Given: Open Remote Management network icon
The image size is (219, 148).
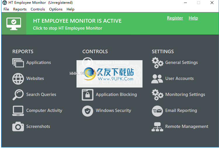Looking at the screenshot, I should click(x=157, y=127).
